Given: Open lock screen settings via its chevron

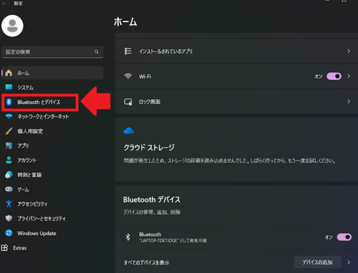Looking at the screenshot, I should pyautogui.click(x=348, y=101).
